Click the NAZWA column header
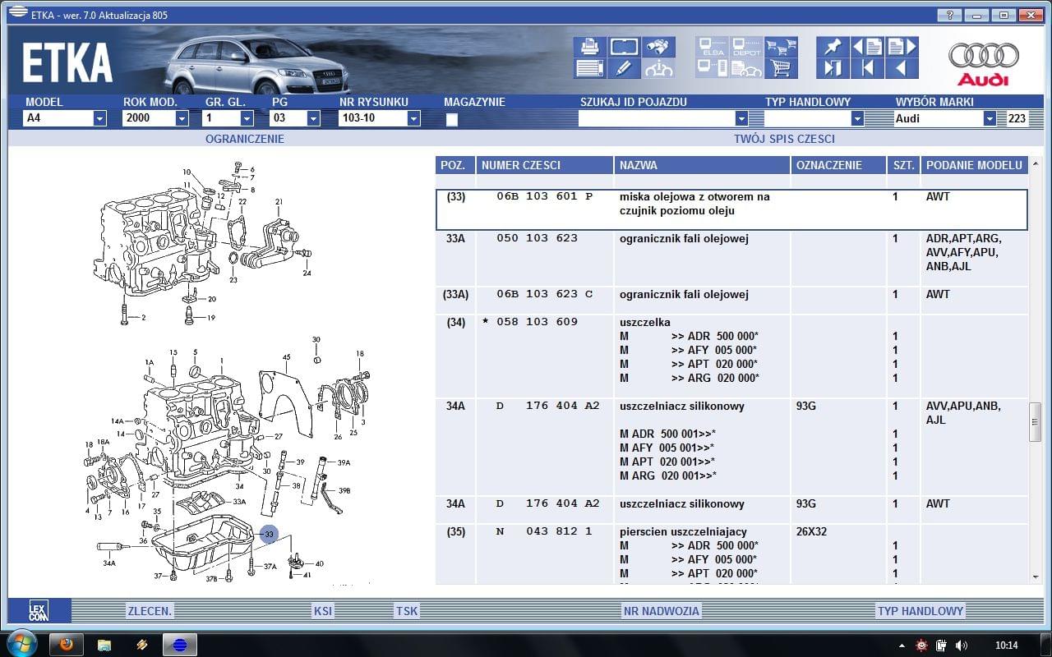 [702, 165]
